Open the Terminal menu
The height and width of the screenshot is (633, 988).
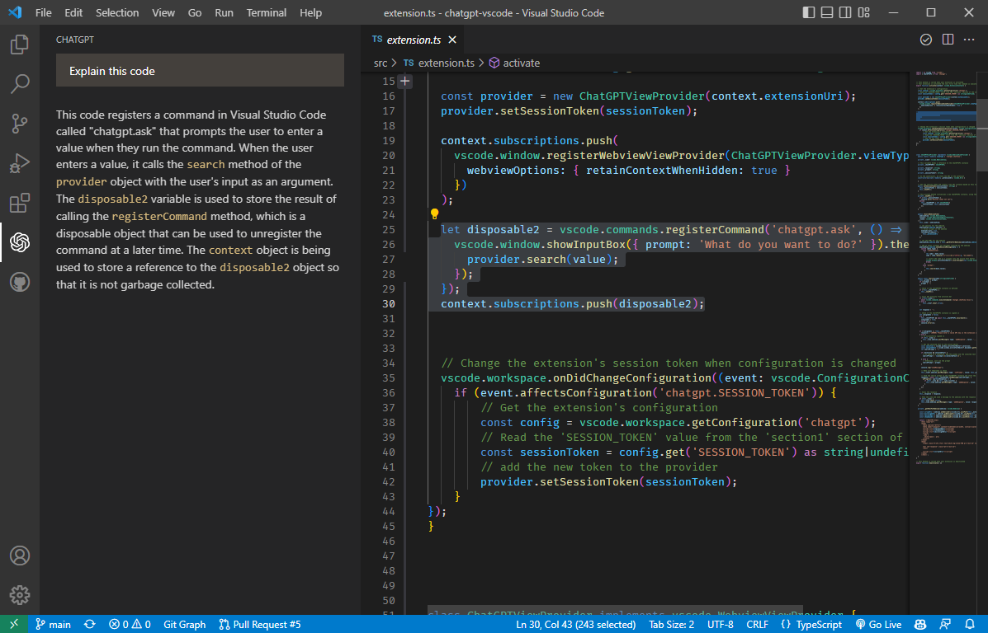pyautogui.click(x=266, y=12)
